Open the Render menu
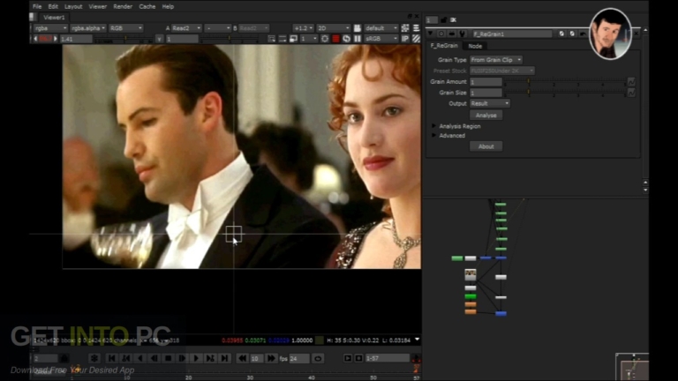This screenshot has height=381, width=678. [123, 6]
